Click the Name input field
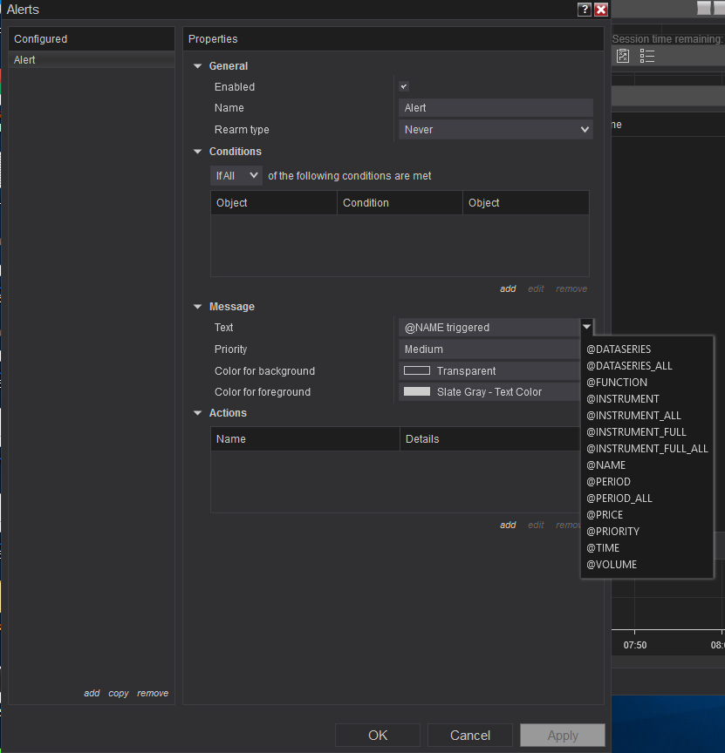This screenshot has height=753, width=725. pos(496,108)
